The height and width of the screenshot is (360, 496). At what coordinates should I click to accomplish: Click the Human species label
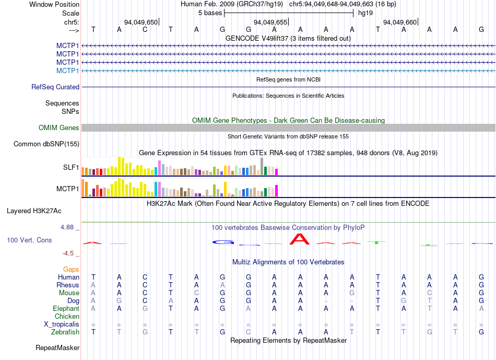point(68,277)
